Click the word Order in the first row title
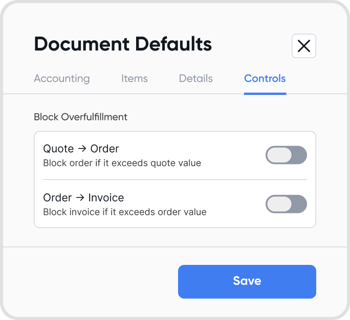This screenshot has height=320, width=350. [104, 149]
